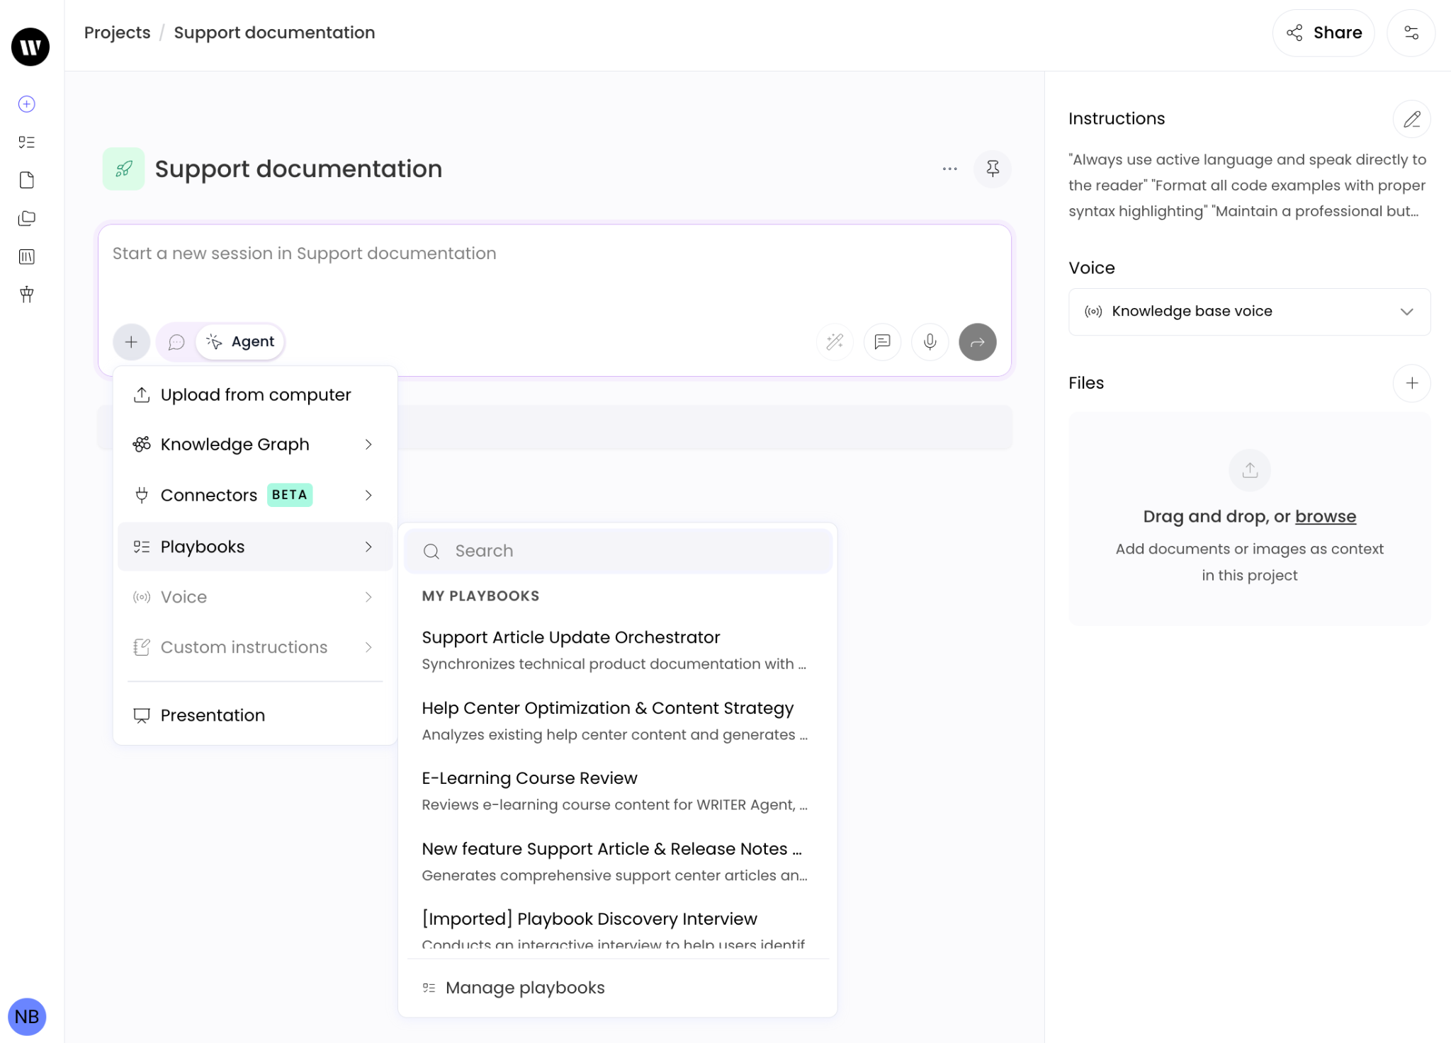1451x1043 pixels.
Task: Open the Knowledge base voice dropdown
Action: (1248, 312)
